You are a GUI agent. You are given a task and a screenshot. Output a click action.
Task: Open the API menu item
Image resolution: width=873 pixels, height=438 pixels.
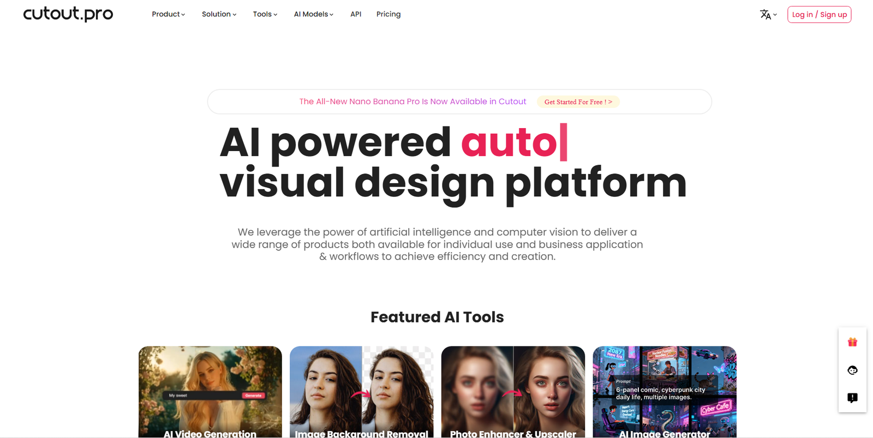pos(356,14)
